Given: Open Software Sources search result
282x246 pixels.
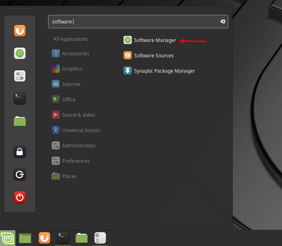Looking at the screenshot, I should click(x=154, y=56).
